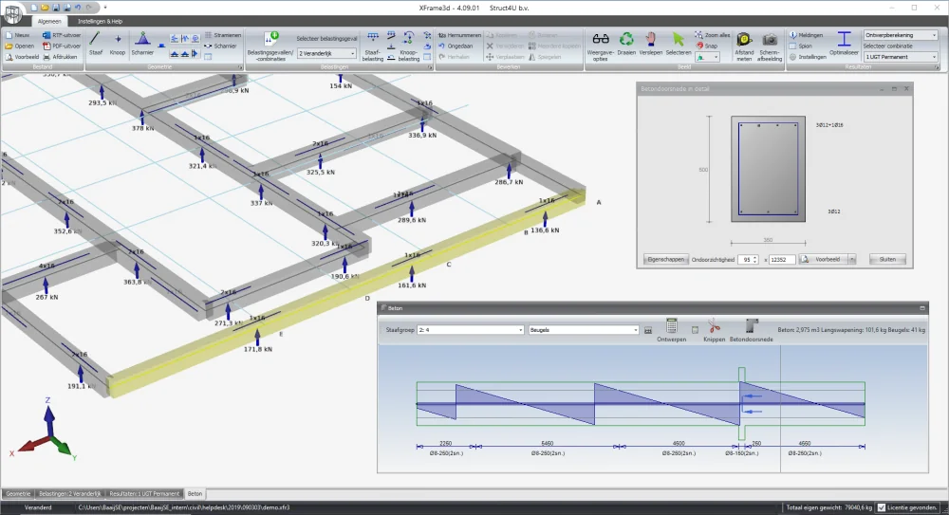Activate the Draaien rotate tool
Image resolution: width=949 pixels, height=515 pixels.
point(626,45)
